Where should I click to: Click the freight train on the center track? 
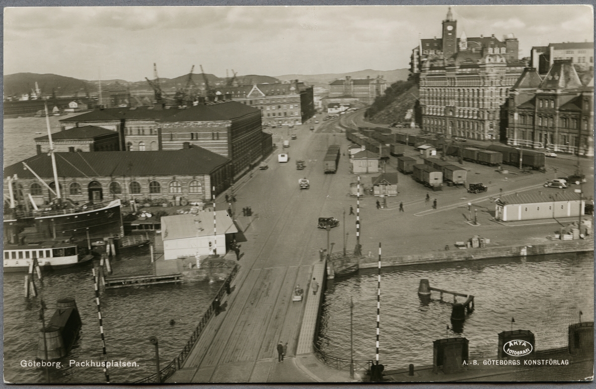pyautogui.click(x=332, y=159)
